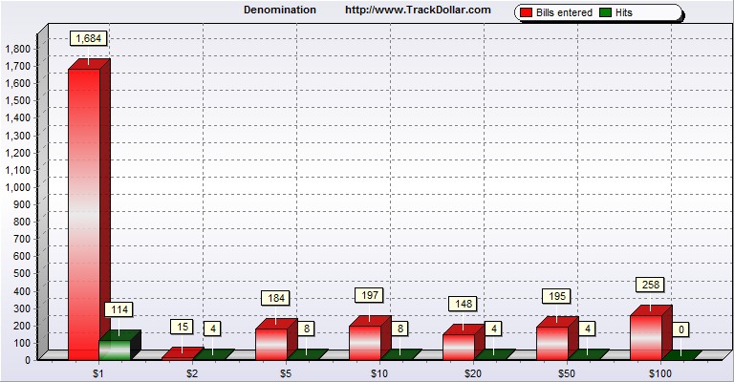Click the Bills entered legend label
734x382 pixels.
[565, 12]
